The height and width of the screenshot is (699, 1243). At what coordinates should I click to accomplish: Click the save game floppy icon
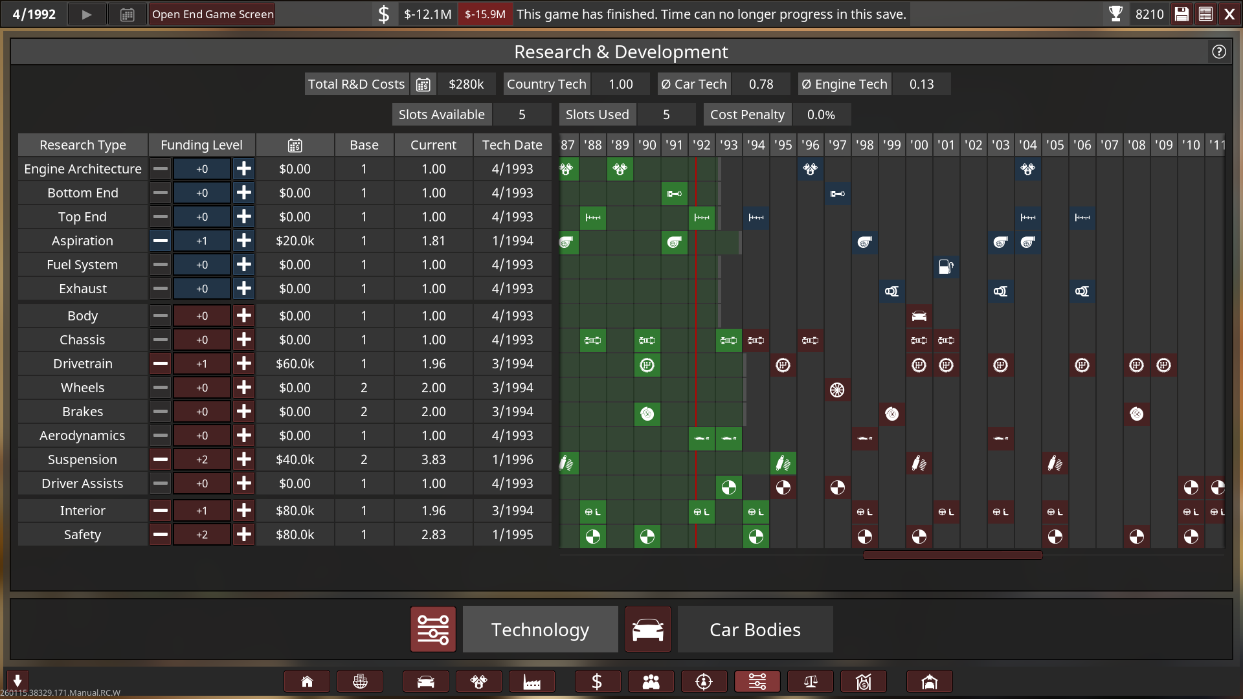tap(1181, 14)
